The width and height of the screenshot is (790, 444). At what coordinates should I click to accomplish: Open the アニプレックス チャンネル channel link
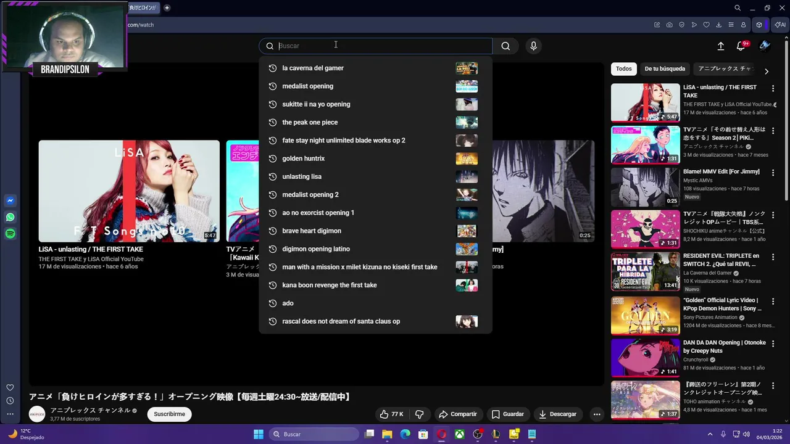(90, 410)
